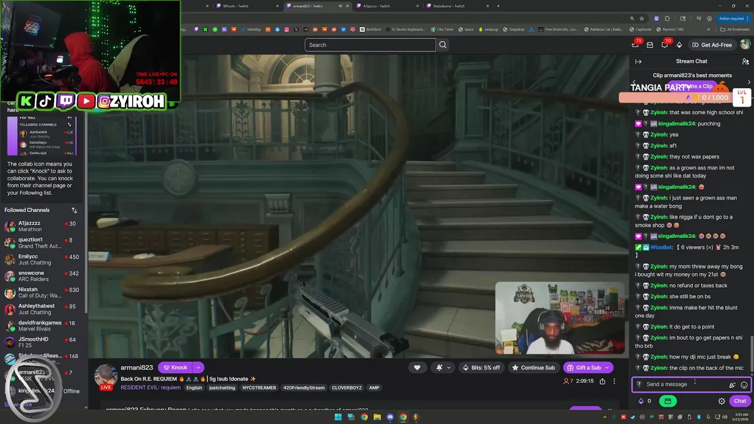754x424 pixels.
Task: Toggle notification bell for armani823
Action: tap(439, 367)
